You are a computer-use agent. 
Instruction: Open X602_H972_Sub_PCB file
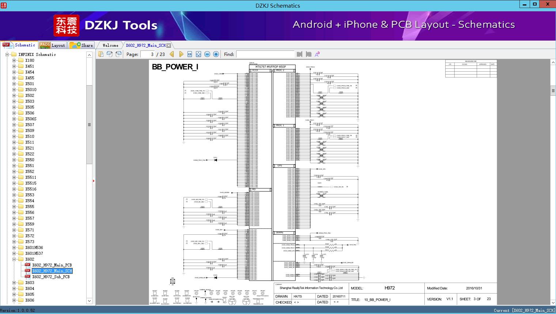click(x=51, y=277)
